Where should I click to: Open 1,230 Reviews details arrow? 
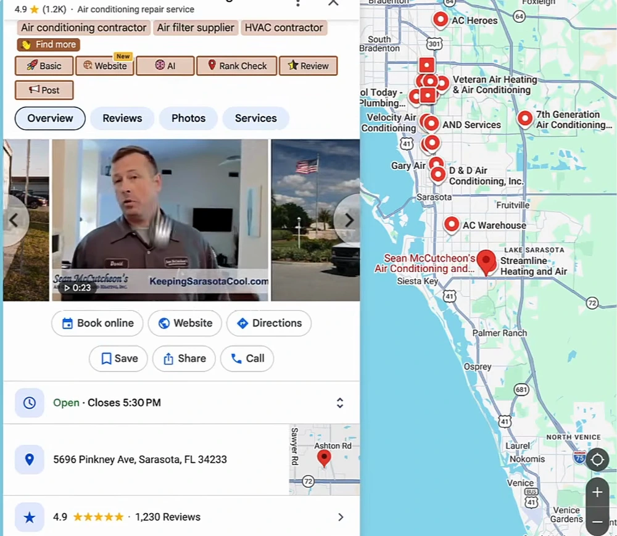tap(341, 517)
